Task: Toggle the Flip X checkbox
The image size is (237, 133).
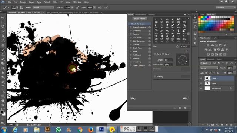Action: [x=155, y=54]
